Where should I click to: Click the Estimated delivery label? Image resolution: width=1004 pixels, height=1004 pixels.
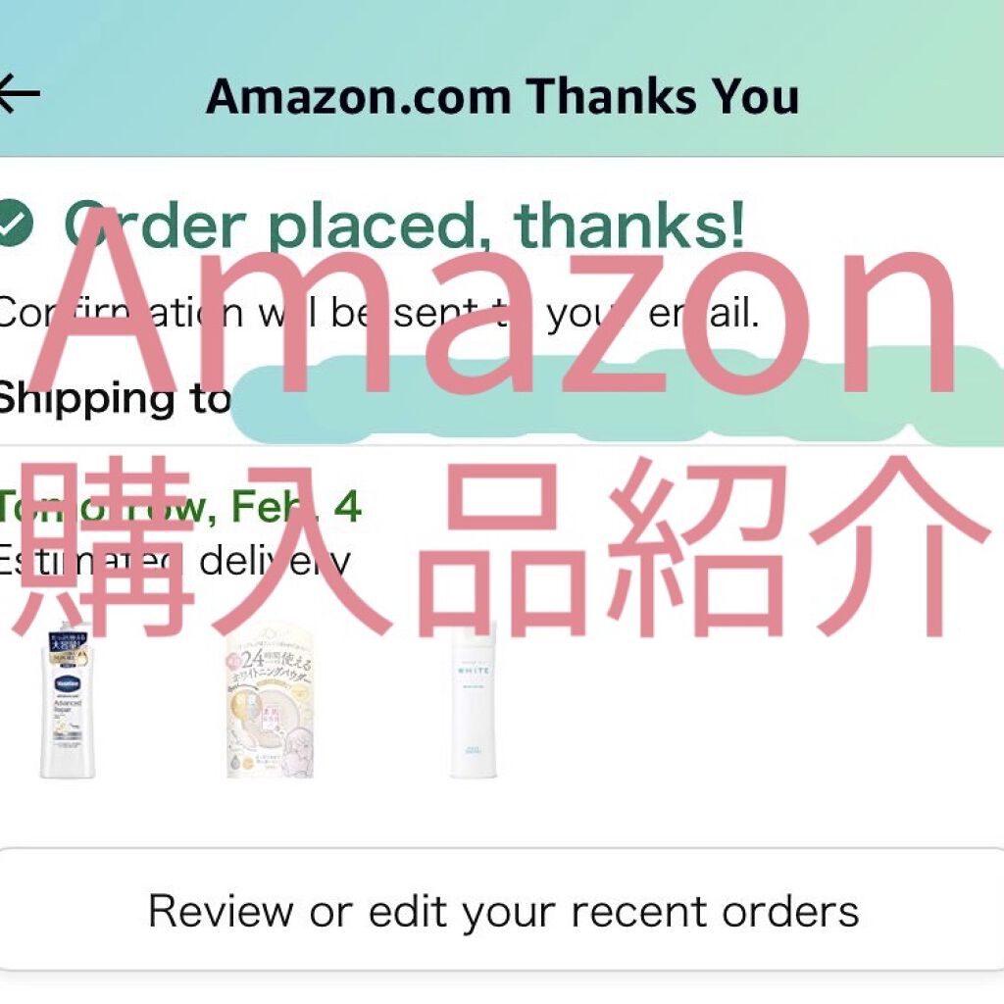point(175,562)
